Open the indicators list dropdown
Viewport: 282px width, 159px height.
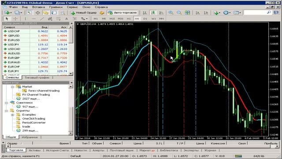coord(216,13)
